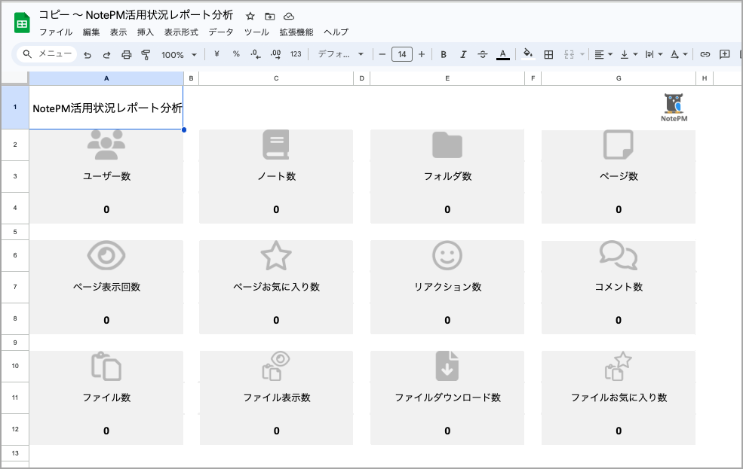
Task: Decrease decimal places
Action: pos(256,54)
